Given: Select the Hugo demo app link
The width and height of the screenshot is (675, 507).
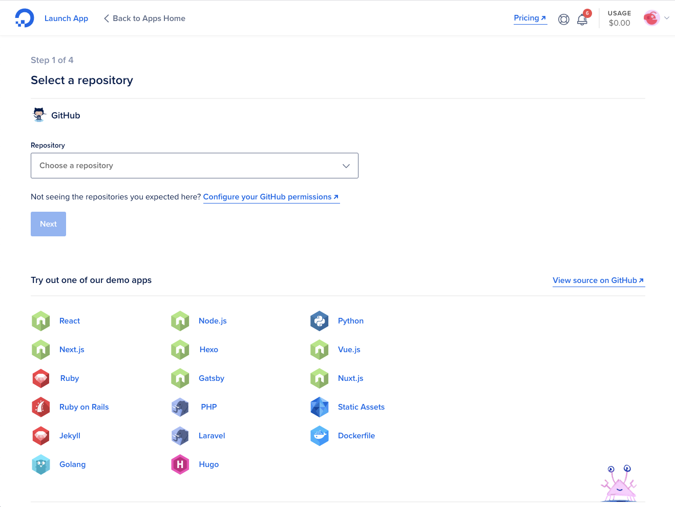Looking at the screenshot, I should (x=209, y=464).
